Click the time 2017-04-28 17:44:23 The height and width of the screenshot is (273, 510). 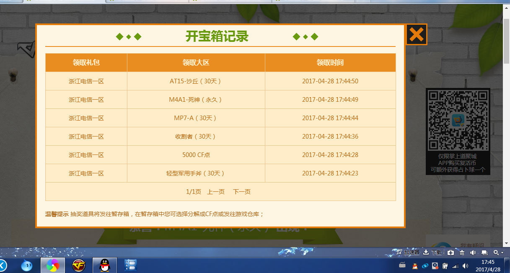(330, 173)
